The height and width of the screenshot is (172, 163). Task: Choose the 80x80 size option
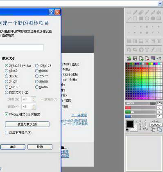41,82
